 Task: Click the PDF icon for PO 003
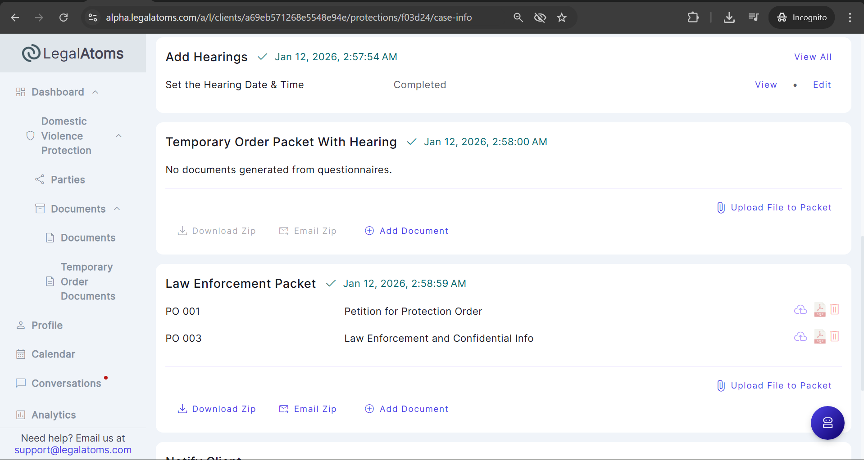click(x=819, y=337)
